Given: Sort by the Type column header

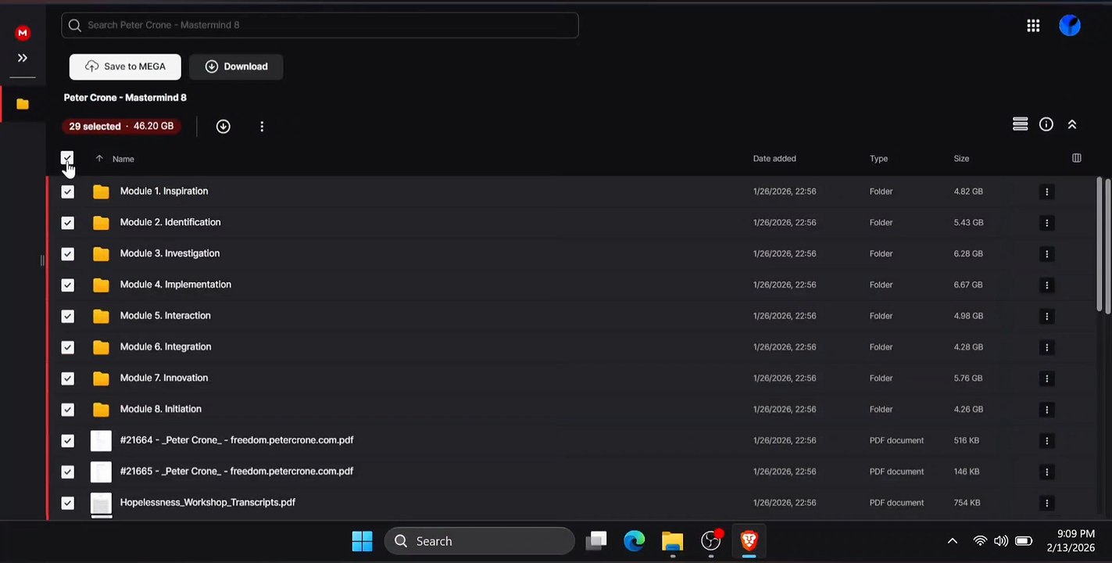Looking at the screenshot, I should coord(878,159).
